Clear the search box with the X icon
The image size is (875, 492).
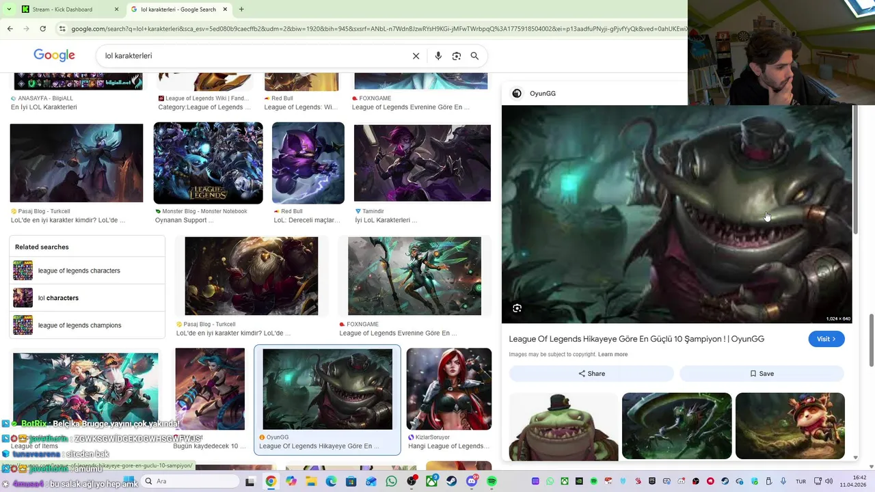pos(416,56)
